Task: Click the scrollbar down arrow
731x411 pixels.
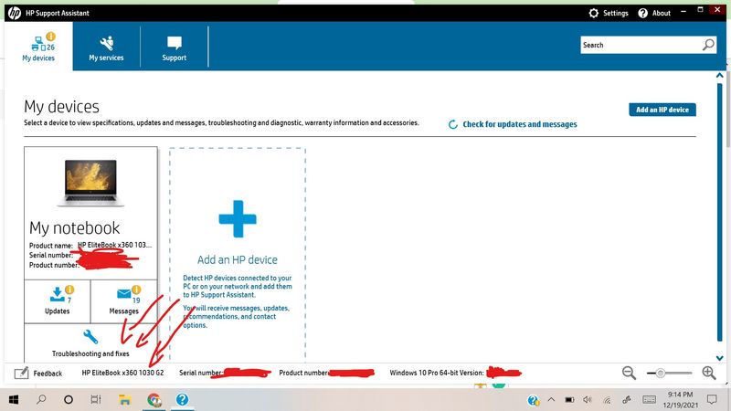Action: (x=720, y=358)
